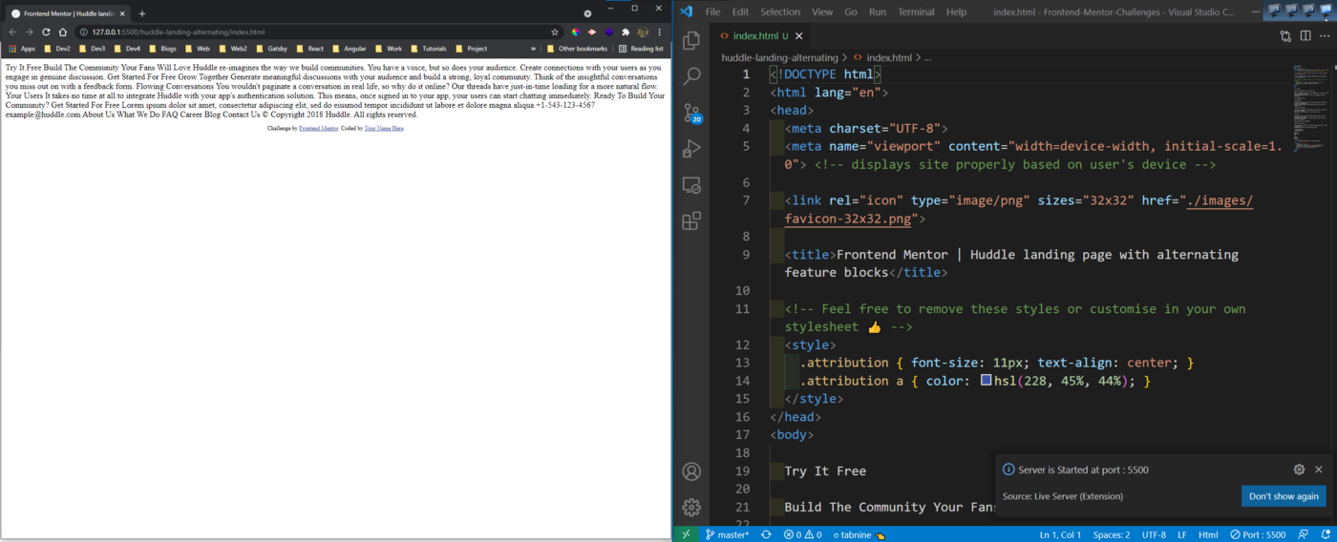This screenshot has height=542, width=1337.
Task: Click Don't show again button
Action: 1284,496
